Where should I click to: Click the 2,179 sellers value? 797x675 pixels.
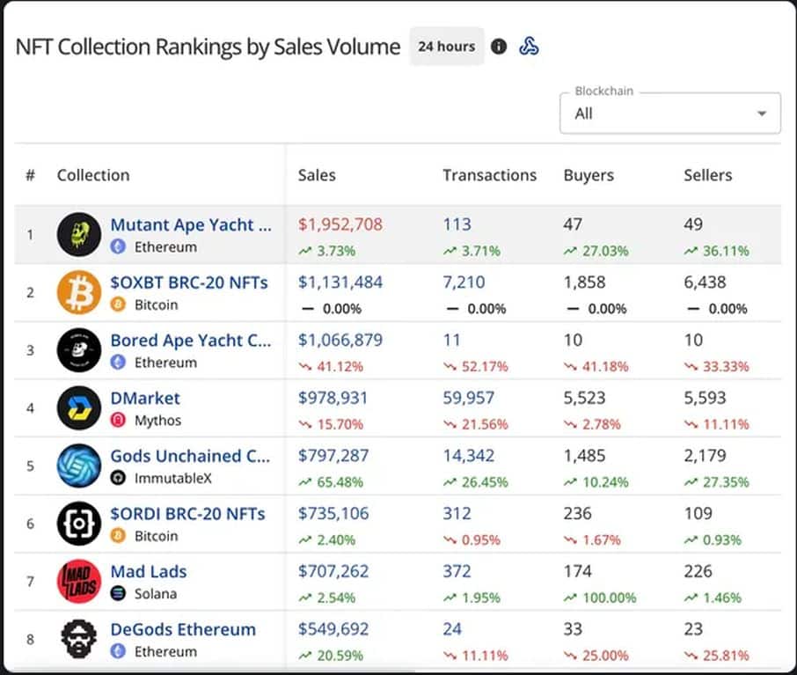705,456
